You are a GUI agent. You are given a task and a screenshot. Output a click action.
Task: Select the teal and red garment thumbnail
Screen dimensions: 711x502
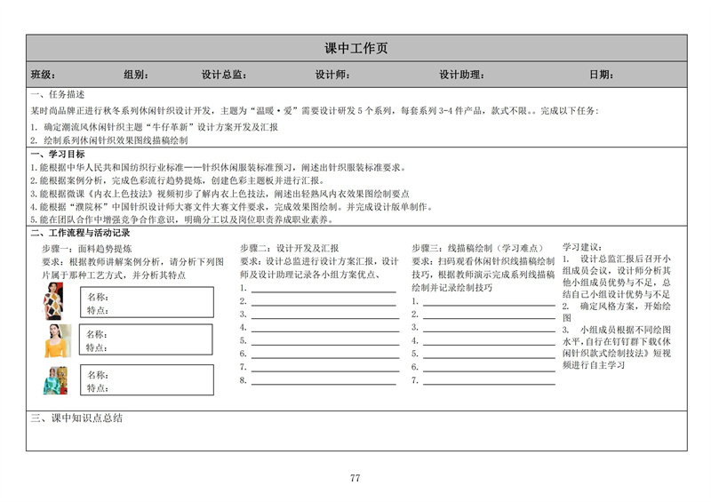55,380
